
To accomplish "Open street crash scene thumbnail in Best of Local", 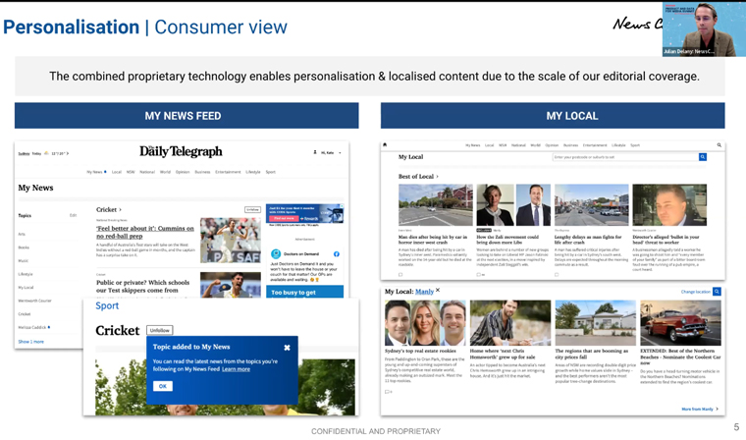I will tap(436, 204).
